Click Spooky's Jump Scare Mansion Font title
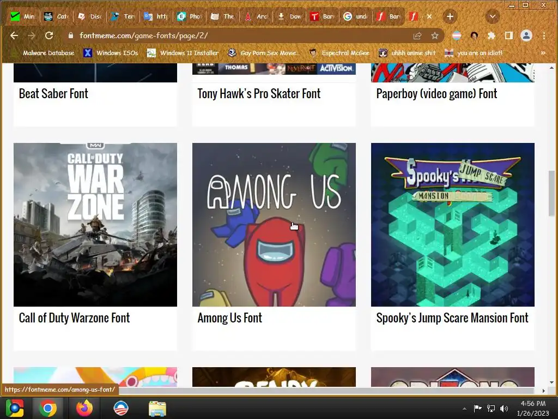The width and height of the screenshot is (558, 419). pyautogui.click(x=452, y=318)
